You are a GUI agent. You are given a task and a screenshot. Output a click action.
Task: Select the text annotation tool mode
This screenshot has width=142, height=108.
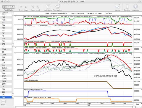coord(12,7)
